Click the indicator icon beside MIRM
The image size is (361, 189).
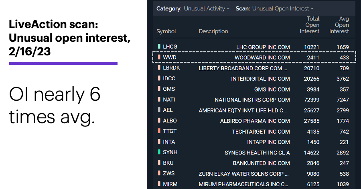tap(159, 184)
